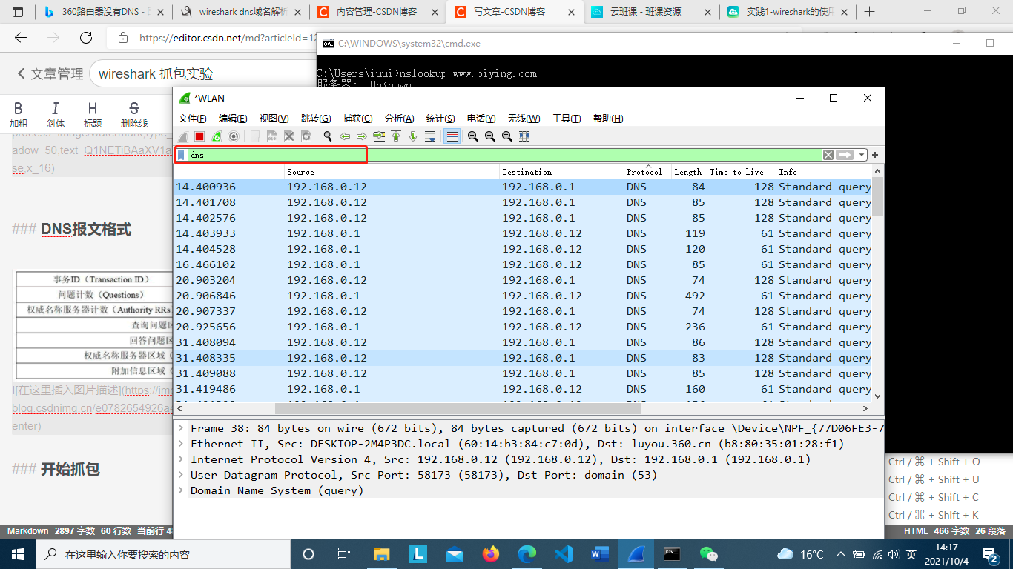Apply italic 斜体 formatting in editor

[x=55, y=115]
